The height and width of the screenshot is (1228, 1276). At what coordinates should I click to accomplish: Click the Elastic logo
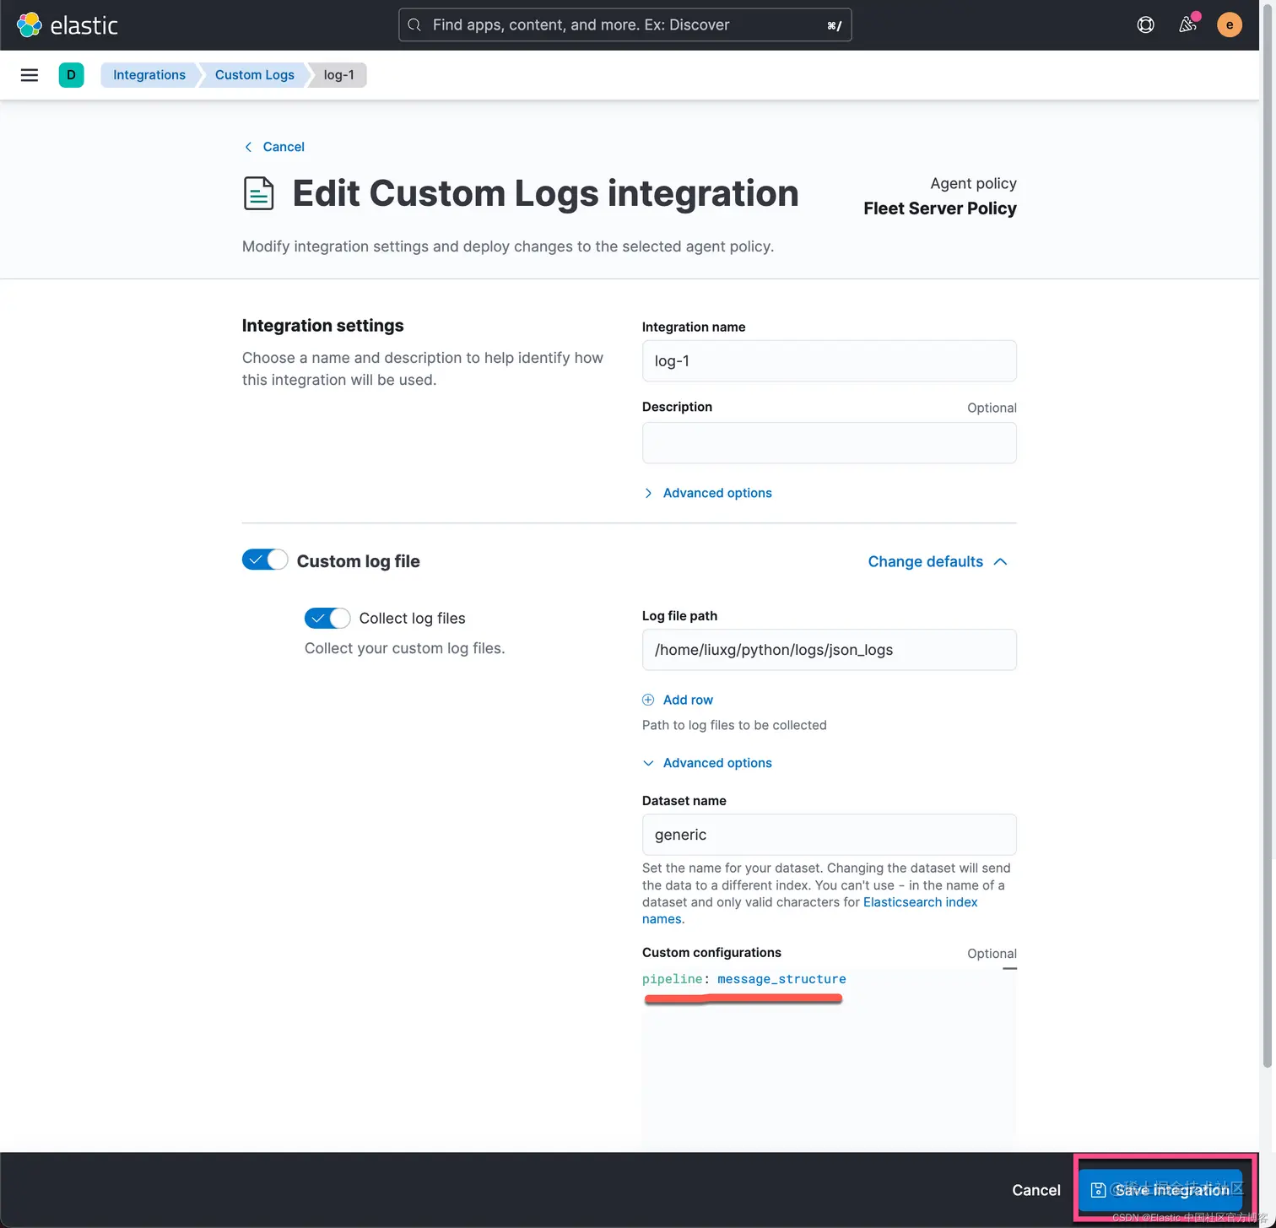click(68, 25)
